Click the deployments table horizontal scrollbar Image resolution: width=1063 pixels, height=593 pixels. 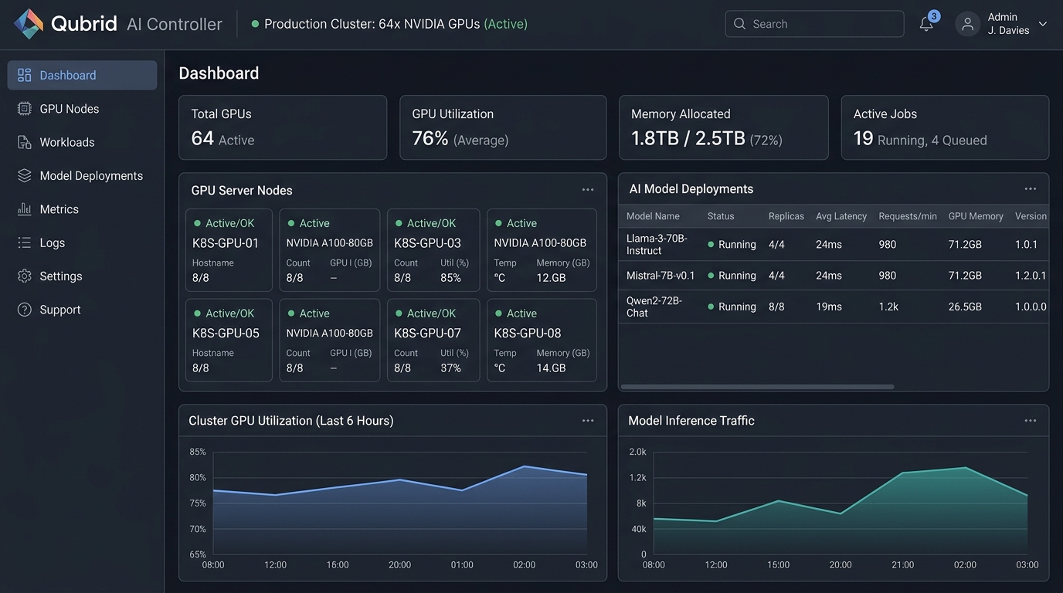(757, 387)
